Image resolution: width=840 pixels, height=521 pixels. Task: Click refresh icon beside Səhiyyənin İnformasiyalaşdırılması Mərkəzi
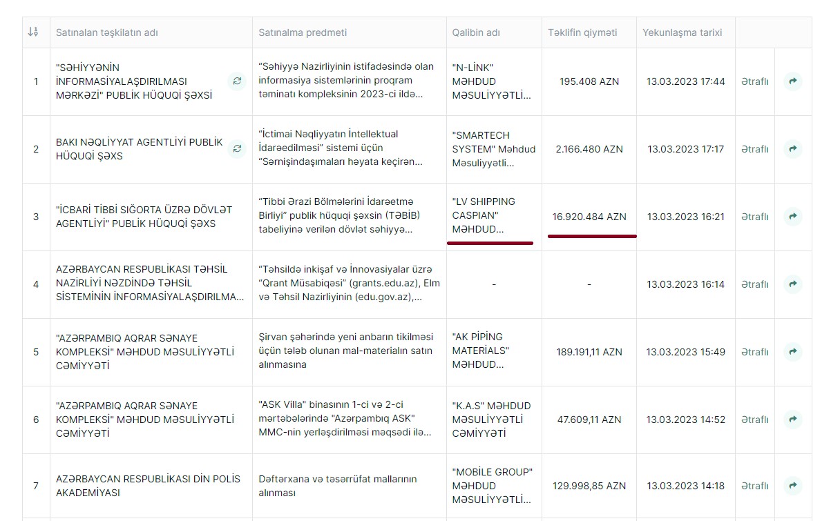coord(237,81)
